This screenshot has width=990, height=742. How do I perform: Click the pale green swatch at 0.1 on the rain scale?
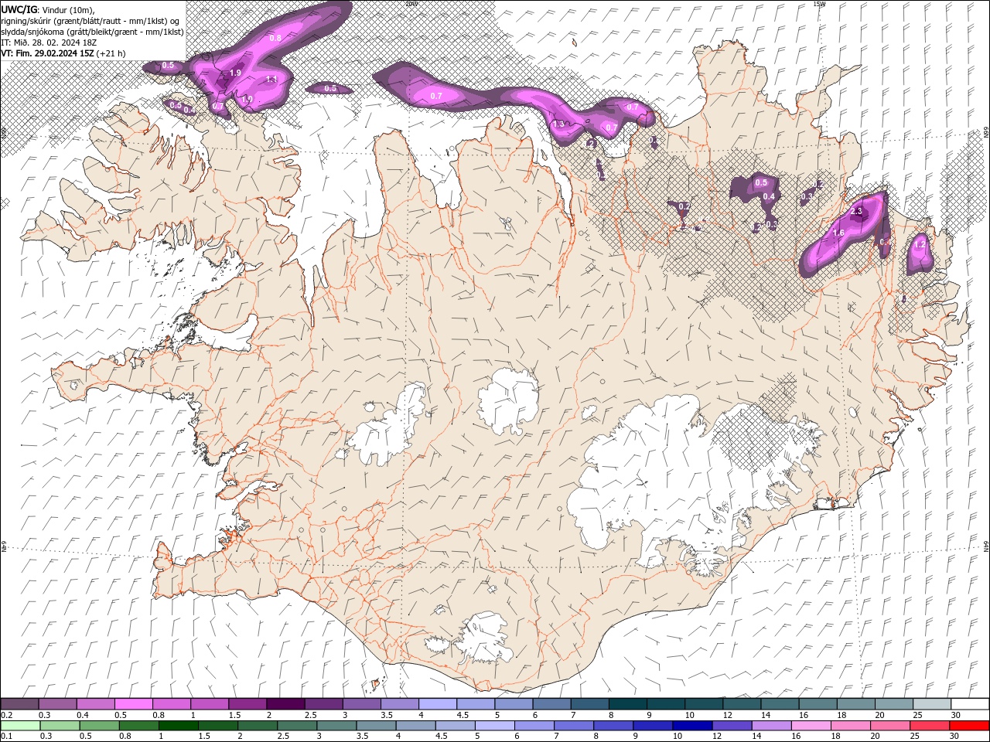pyautogui.click(x=20, y=726)
